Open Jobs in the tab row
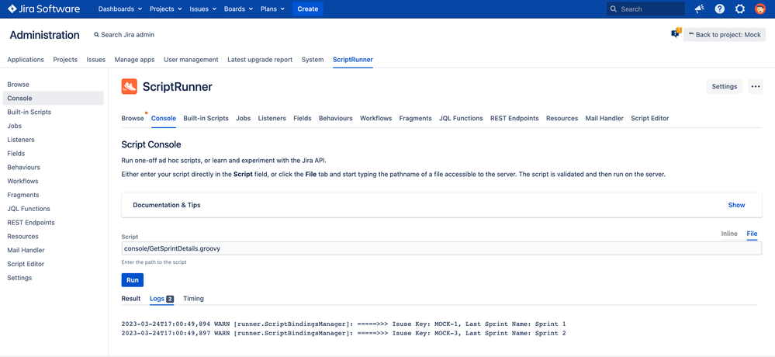Image resolution: width=775 pixels, height=357 pixels. (x=243, y=118)
